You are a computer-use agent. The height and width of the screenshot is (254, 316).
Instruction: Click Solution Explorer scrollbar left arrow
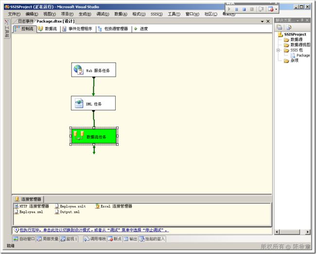(277, 232)
